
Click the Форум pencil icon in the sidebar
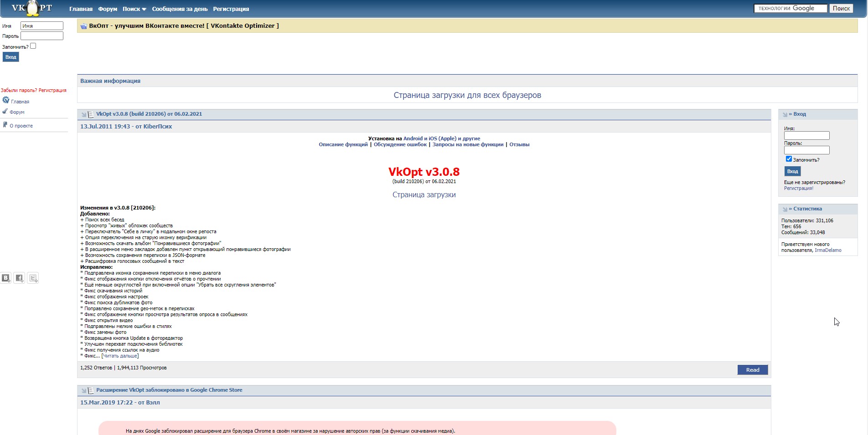(x=5, y=111)
